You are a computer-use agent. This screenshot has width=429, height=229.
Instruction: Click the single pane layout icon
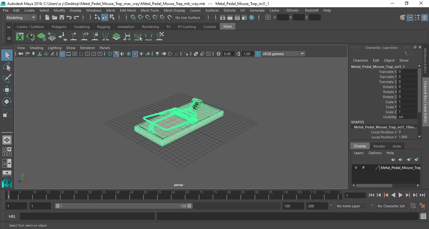tap(7, 140)
